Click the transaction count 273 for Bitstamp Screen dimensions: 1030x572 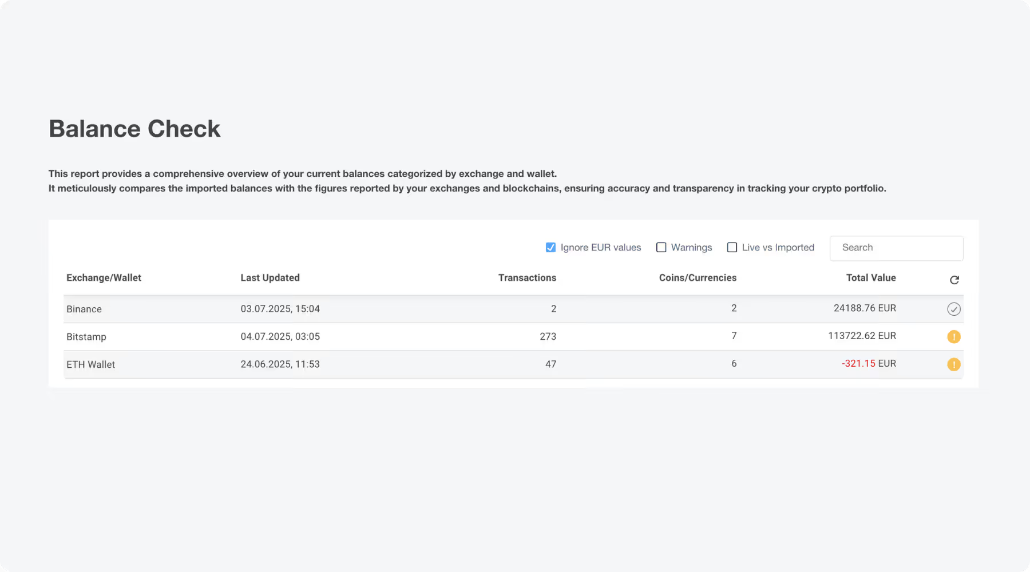tap(547, 336)
